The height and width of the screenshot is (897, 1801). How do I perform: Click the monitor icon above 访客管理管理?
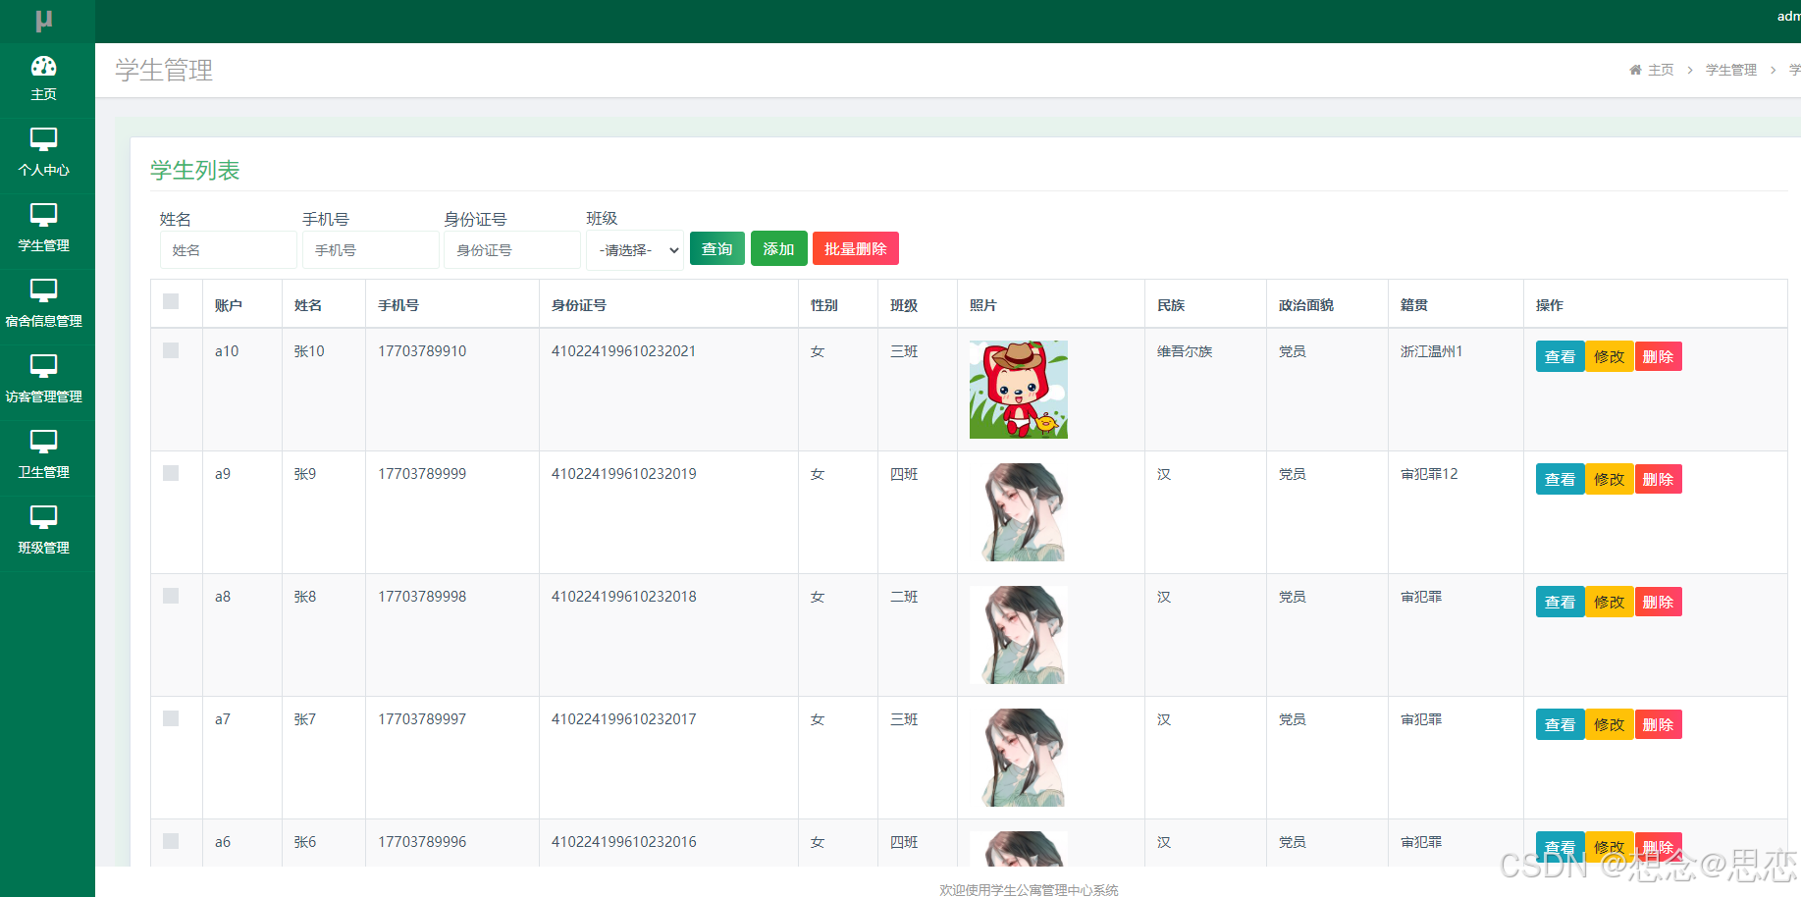coord(44,365)
